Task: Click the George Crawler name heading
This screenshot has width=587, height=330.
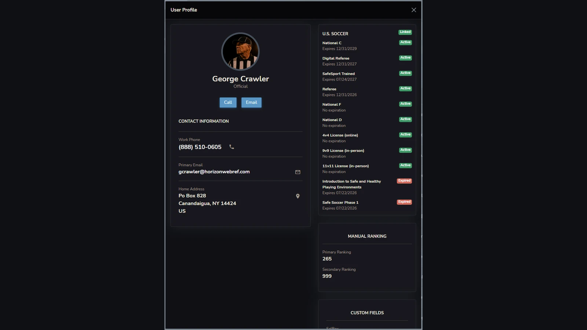Action: point(240,79)
